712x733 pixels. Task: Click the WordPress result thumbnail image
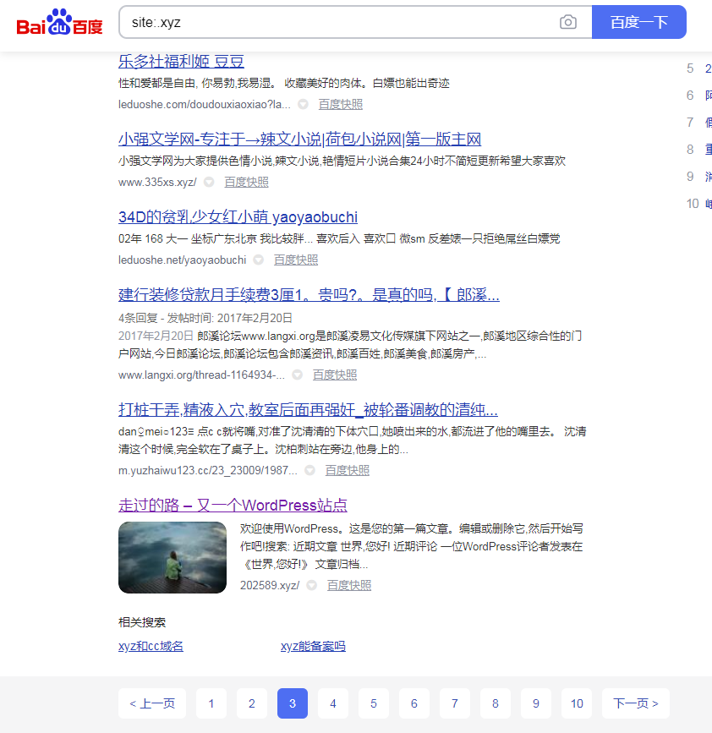pos(173,557)
